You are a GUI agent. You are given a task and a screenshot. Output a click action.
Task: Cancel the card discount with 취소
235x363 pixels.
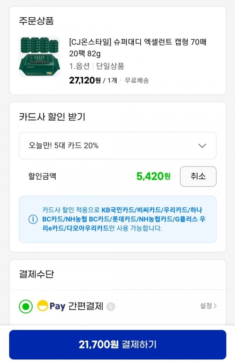[198, 176]
